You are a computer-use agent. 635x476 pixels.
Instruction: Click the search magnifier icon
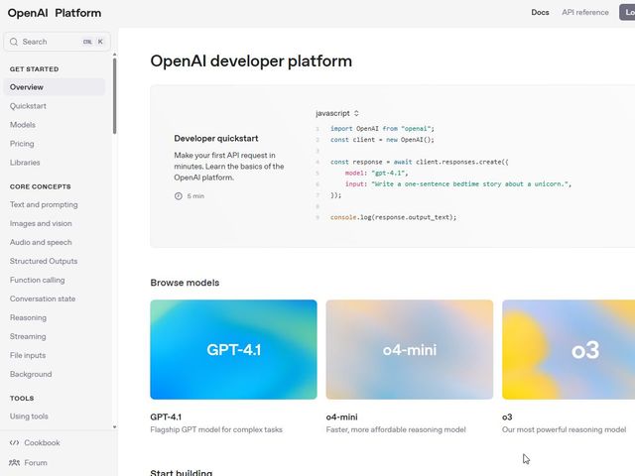(14, 42)
